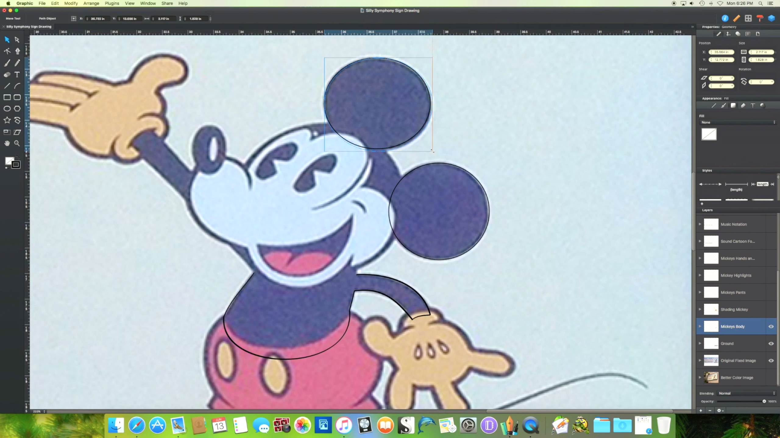Switch to Fill appearance tab
Viewport: 780px width, 438px height.
tap(733, 106)
